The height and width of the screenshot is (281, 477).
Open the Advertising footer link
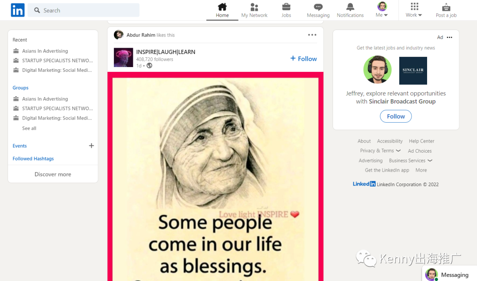[371, 161]
